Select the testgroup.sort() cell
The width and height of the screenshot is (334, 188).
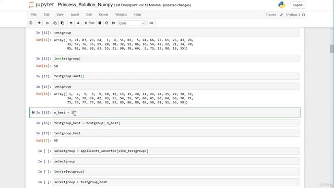(x=176, y=76)
